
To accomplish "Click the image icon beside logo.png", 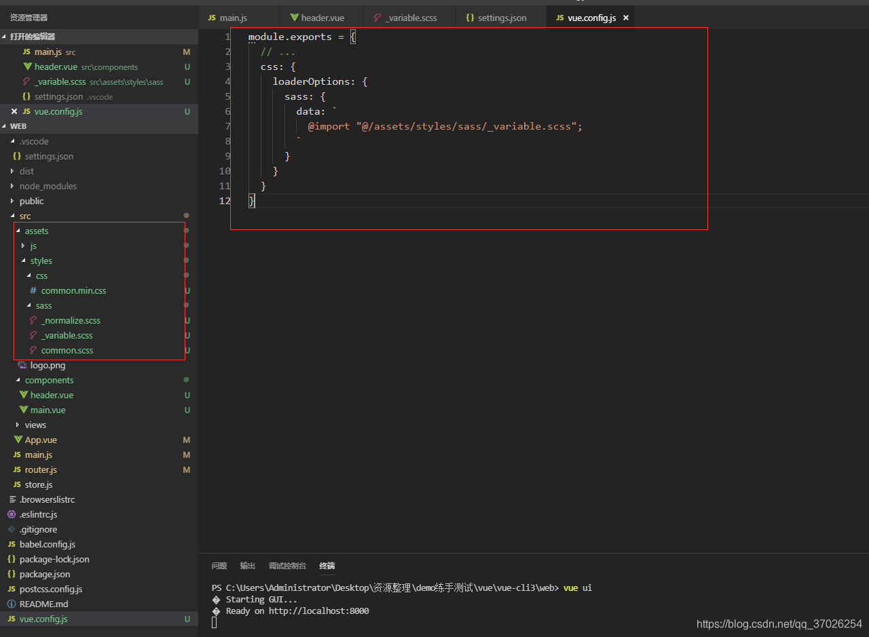I will 22,365.
